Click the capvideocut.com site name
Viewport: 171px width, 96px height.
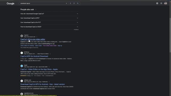(29, 93)
